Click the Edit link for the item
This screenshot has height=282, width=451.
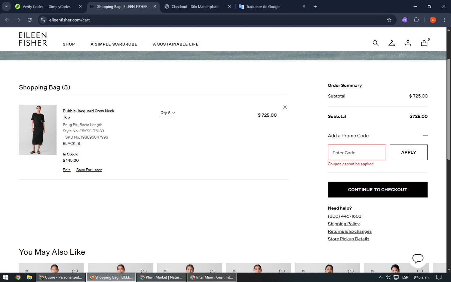[x=66, y=170]
